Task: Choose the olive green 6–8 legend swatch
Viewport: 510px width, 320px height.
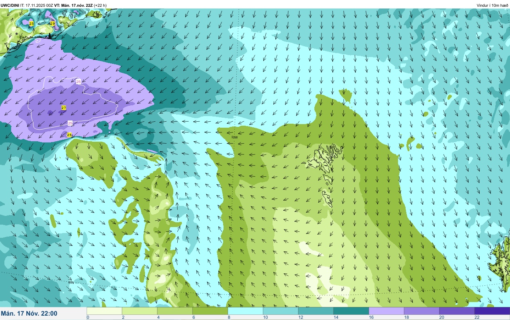Action: click(x=210, y=311)
